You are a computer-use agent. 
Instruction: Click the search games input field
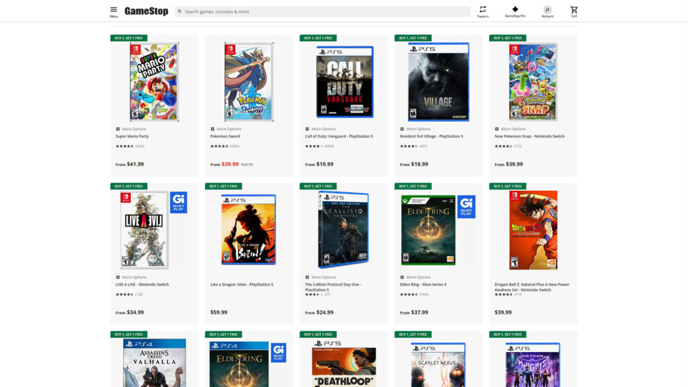click(302, 11)
